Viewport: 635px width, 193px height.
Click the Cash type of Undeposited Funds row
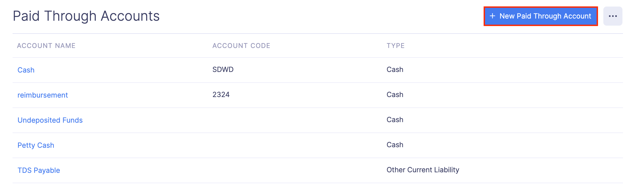click(x=395, y=120)
